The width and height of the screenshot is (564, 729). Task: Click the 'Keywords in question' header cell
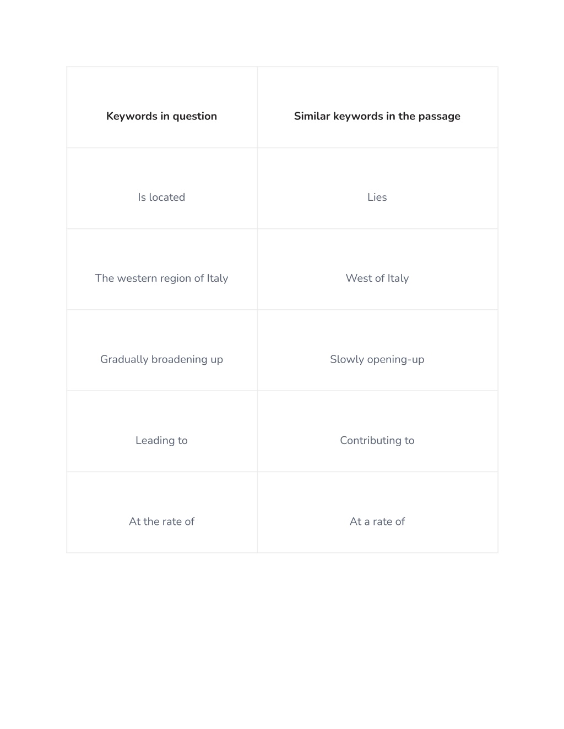pos(162,107)
